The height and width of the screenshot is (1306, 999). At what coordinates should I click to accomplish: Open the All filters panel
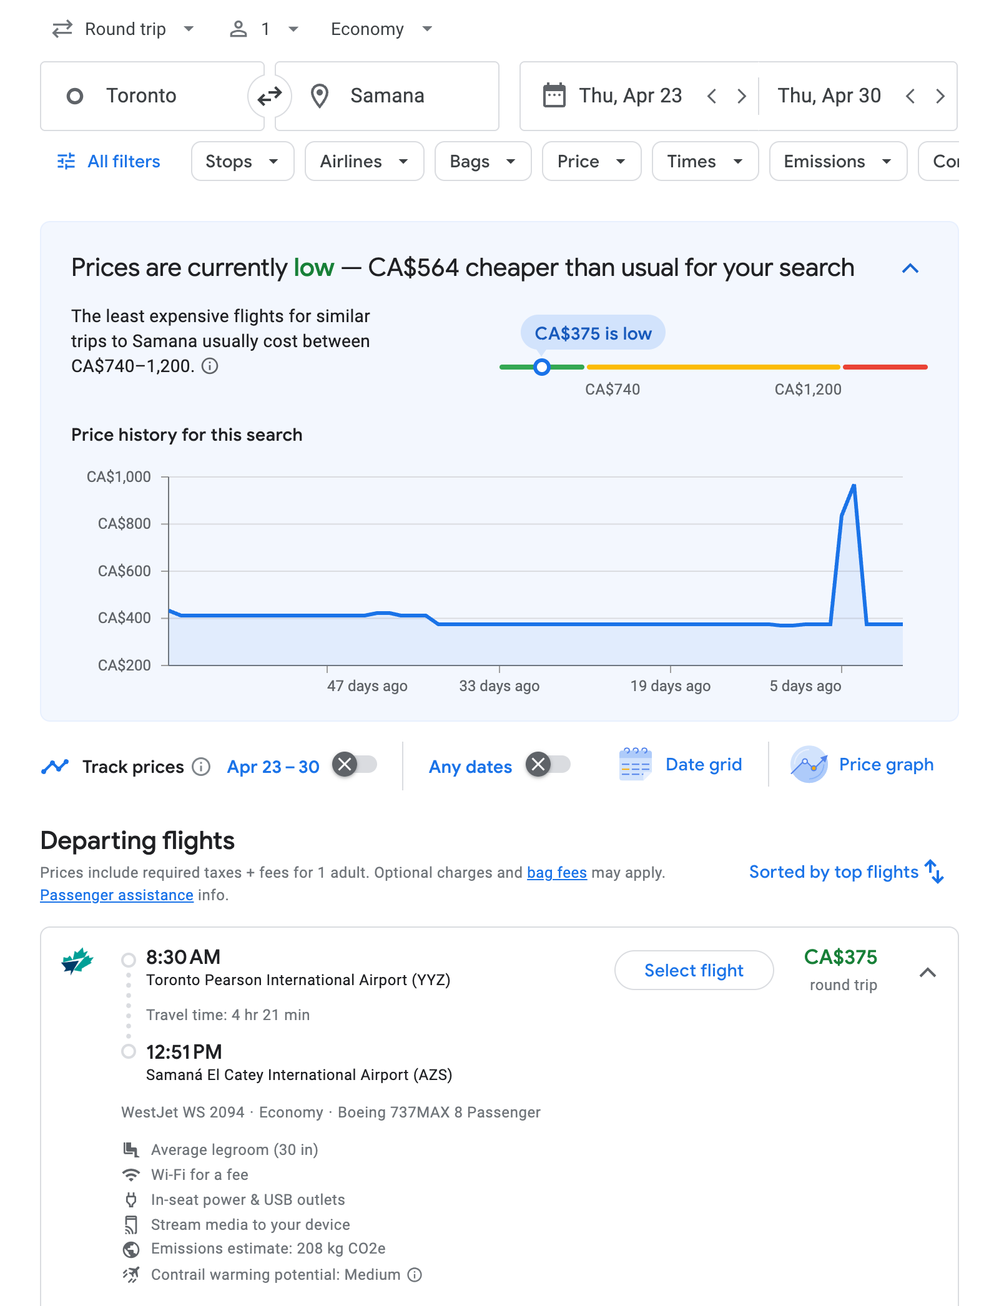pyautogui.click(x=109, y=162)
